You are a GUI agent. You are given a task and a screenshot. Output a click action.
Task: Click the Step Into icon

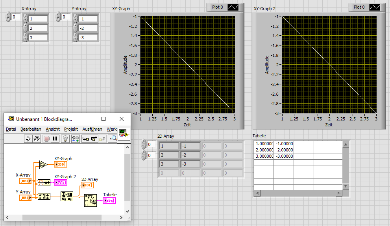85,139
